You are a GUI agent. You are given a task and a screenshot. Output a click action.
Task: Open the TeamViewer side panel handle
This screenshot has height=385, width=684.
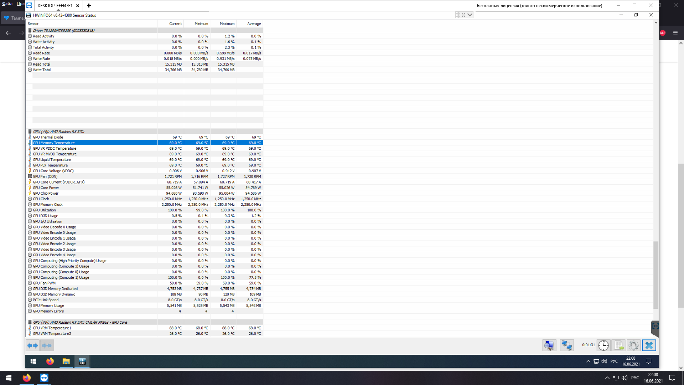click(x=655, y=328)
